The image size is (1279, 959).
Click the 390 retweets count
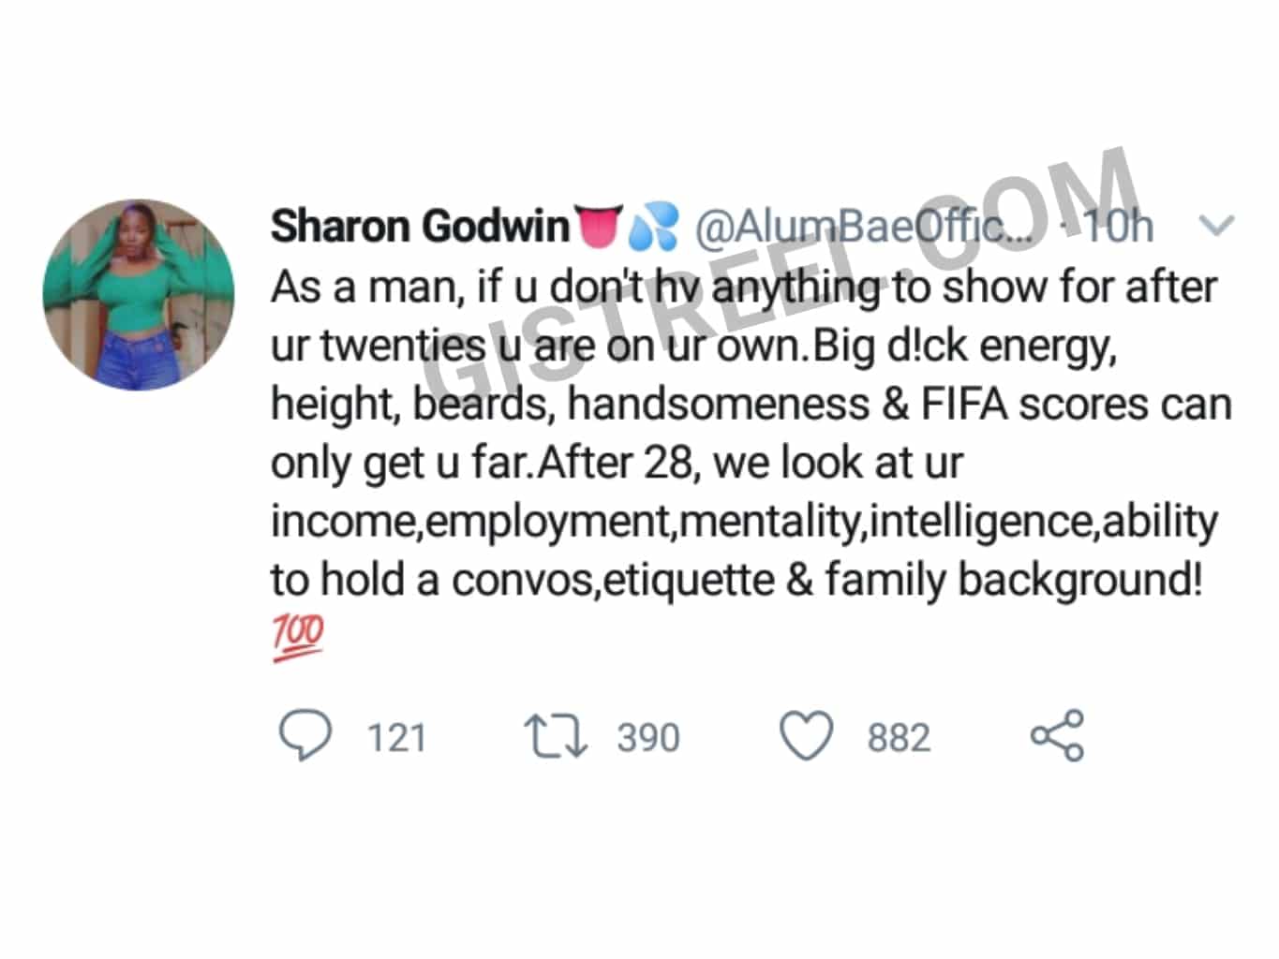tap(648, 738)
